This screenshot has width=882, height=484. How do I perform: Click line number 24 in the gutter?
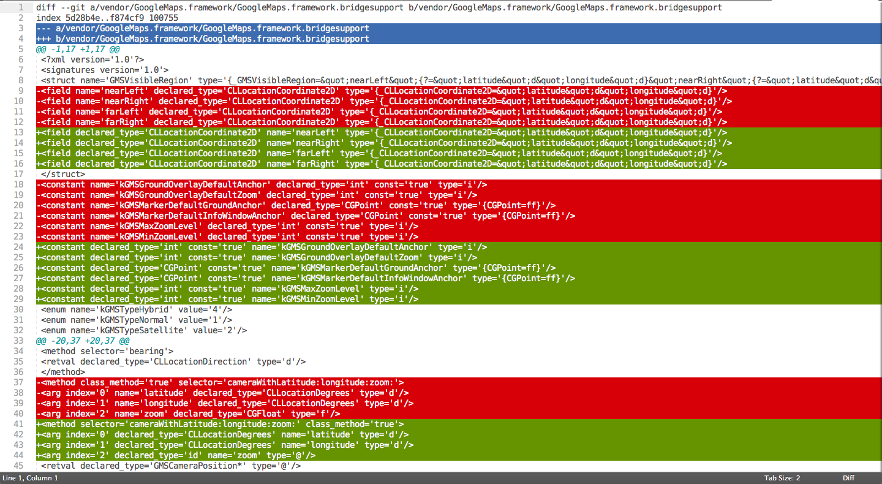click(18, 248)
